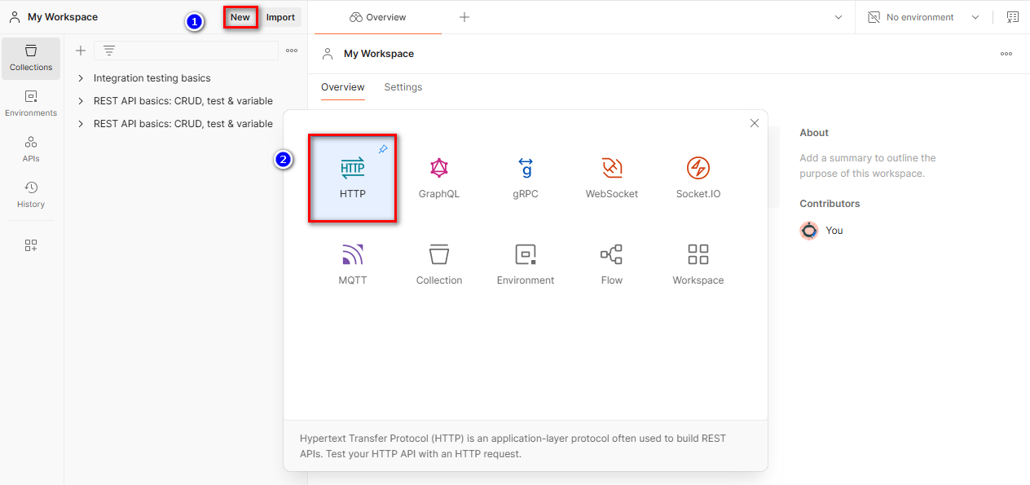Open the No environment dropdown
This screenshot has width=1030, height=485.
pos(922,16)
